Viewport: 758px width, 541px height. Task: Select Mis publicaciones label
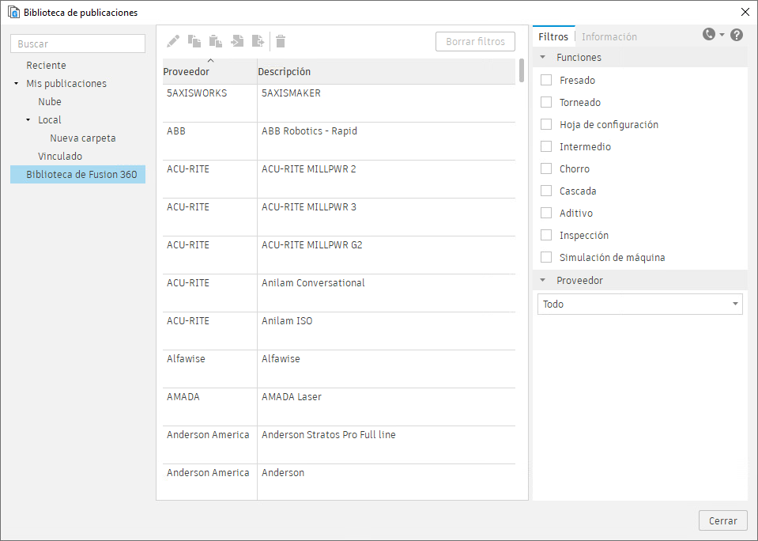66,84
